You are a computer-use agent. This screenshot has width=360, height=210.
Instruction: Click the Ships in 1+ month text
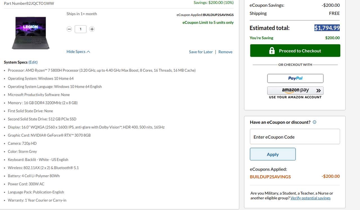click(x=82, y=14)
